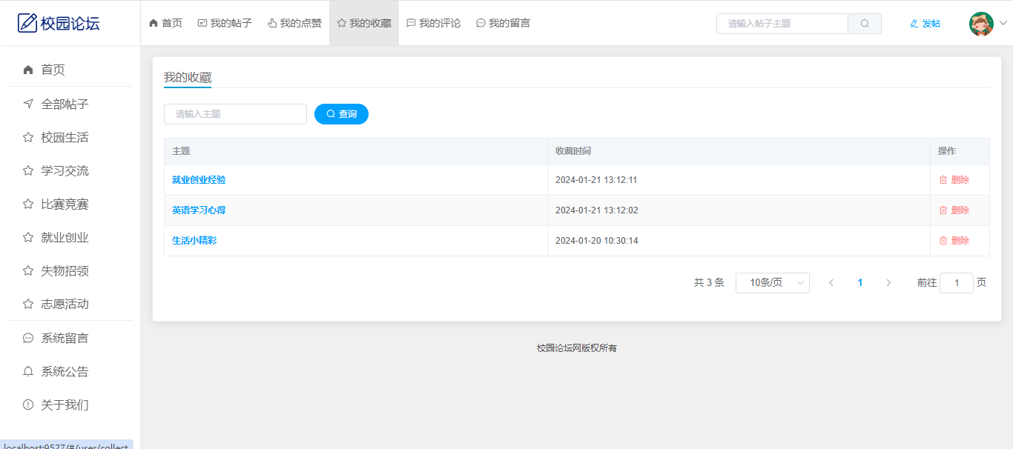Click trash icon for 就业创业经验 row

[943, 180]
